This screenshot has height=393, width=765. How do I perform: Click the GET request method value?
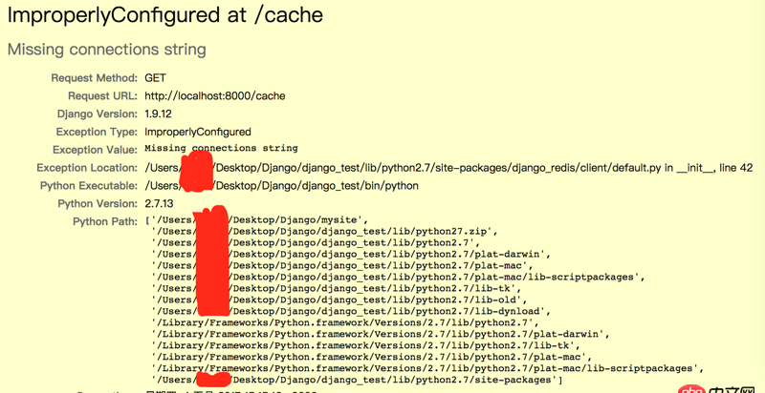tap(155, 77)
